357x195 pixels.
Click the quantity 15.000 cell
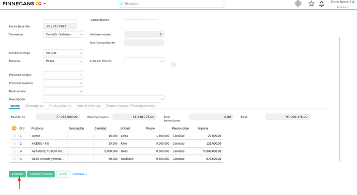click(107, 136)
